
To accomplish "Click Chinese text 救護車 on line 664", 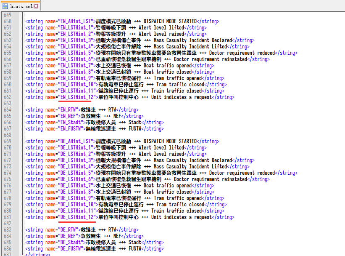I will coord(88,110).
